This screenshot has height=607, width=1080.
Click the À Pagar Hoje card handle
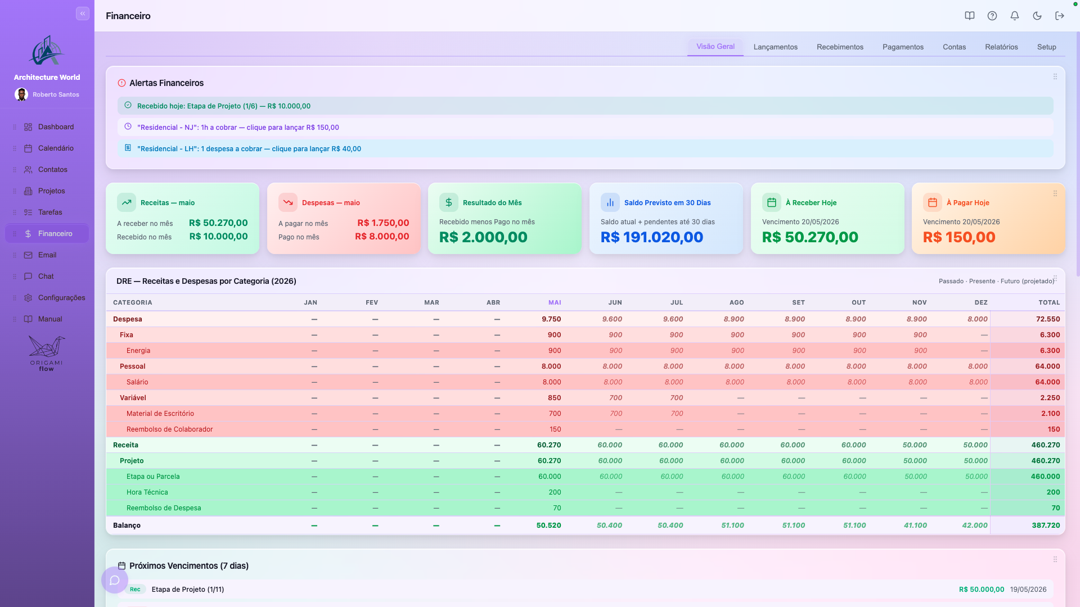[x=1055, y=193]
